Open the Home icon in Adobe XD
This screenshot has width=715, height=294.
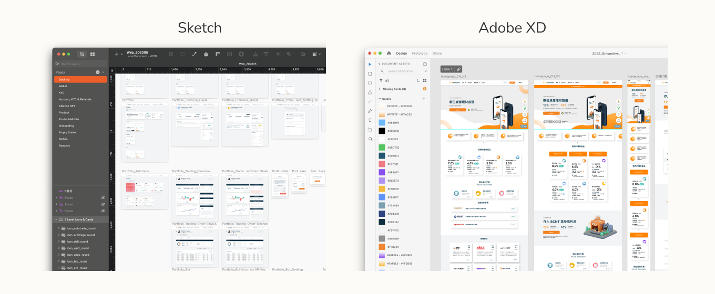click(x=389, y=53)
